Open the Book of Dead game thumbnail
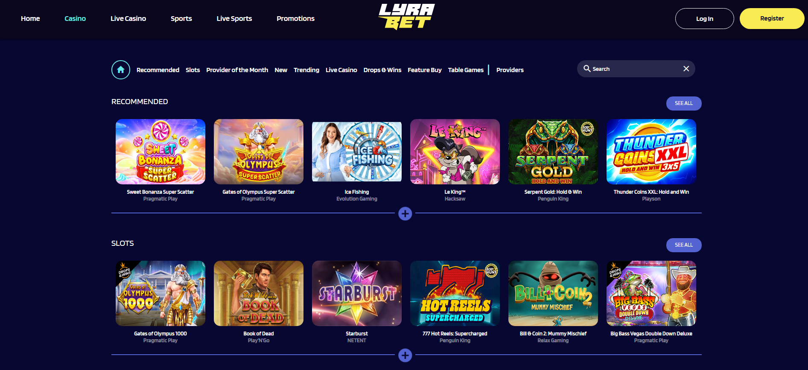The image size is (808, 370). pos(259,294)
